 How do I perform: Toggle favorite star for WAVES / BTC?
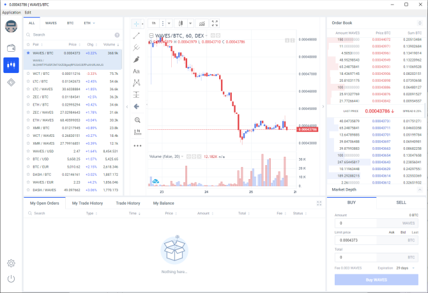tap(28, 53)
